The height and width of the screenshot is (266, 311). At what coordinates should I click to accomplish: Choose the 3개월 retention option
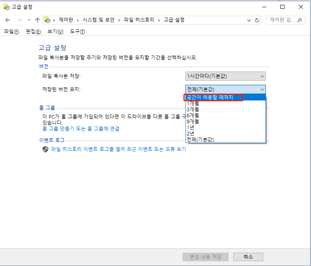coord(226,109)
